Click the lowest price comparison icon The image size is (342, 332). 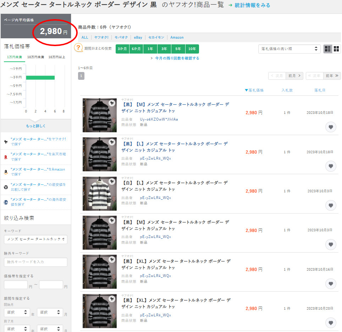pyautogui.click(x=6, y=187)
